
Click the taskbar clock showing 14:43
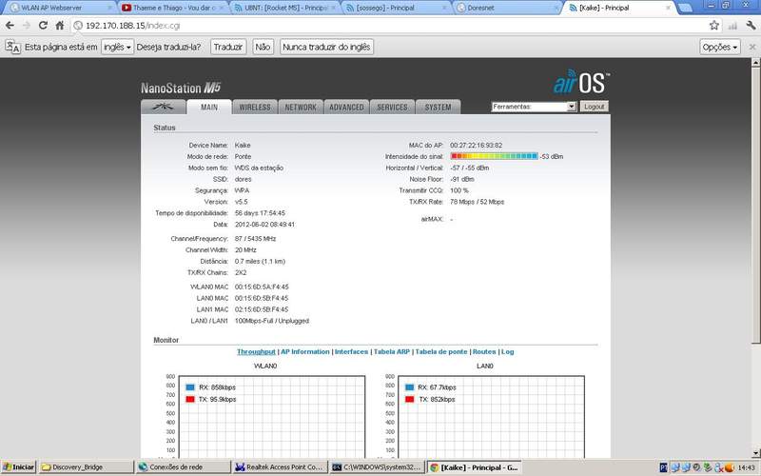point(747,467)
